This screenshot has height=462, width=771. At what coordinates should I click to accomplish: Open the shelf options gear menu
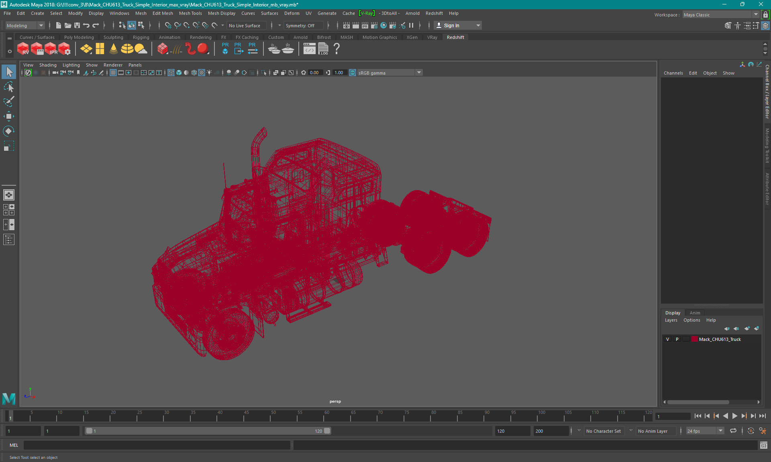10,51
